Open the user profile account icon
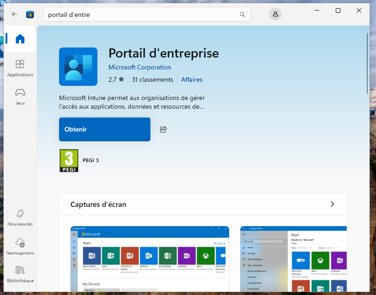The image size is (376, 295). click(275, 15)
